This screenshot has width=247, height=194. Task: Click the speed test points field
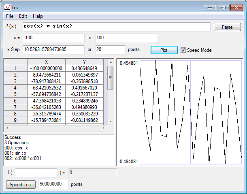53,184
